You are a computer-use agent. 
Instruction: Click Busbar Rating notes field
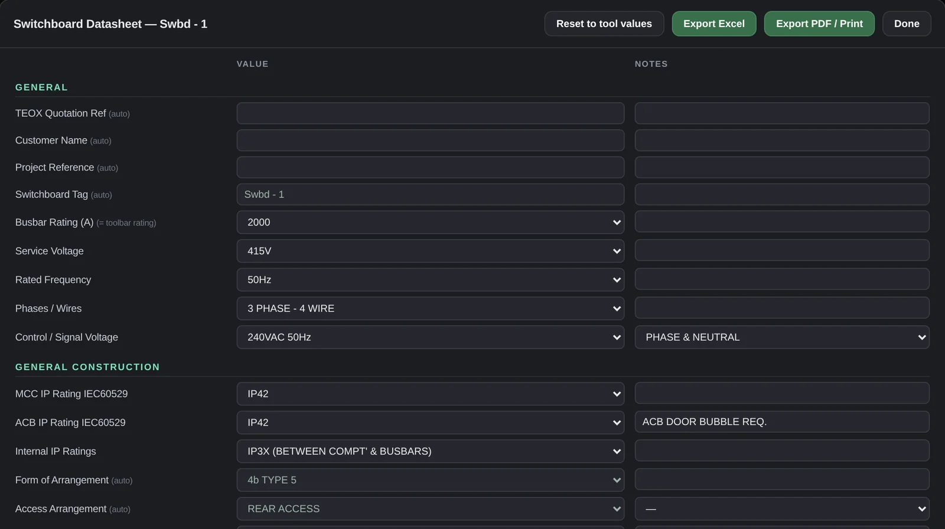click(782, 221)
